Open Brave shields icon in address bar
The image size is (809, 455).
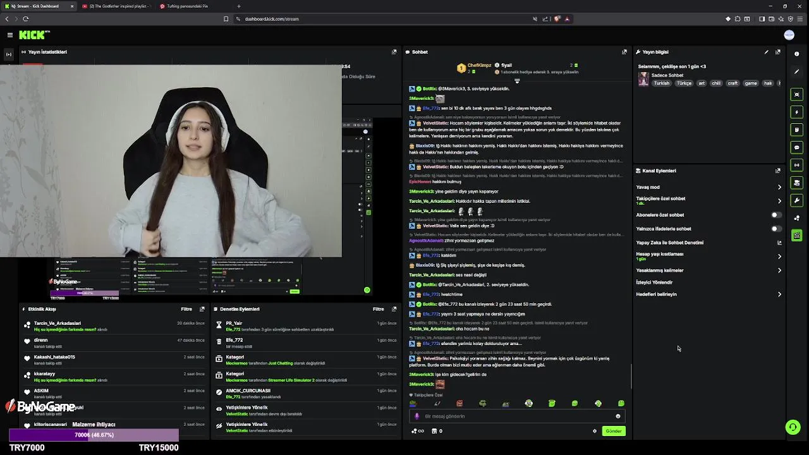tap(557, 19)
